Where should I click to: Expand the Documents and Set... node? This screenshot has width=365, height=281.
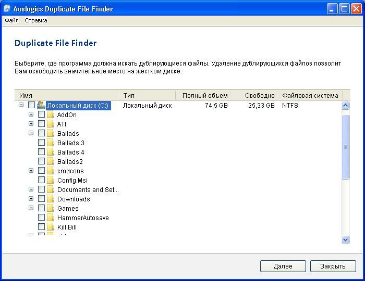[x=31, y=189]
